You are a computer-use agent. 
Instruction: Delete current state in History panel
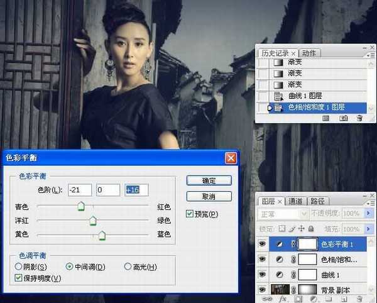[359, 118]
